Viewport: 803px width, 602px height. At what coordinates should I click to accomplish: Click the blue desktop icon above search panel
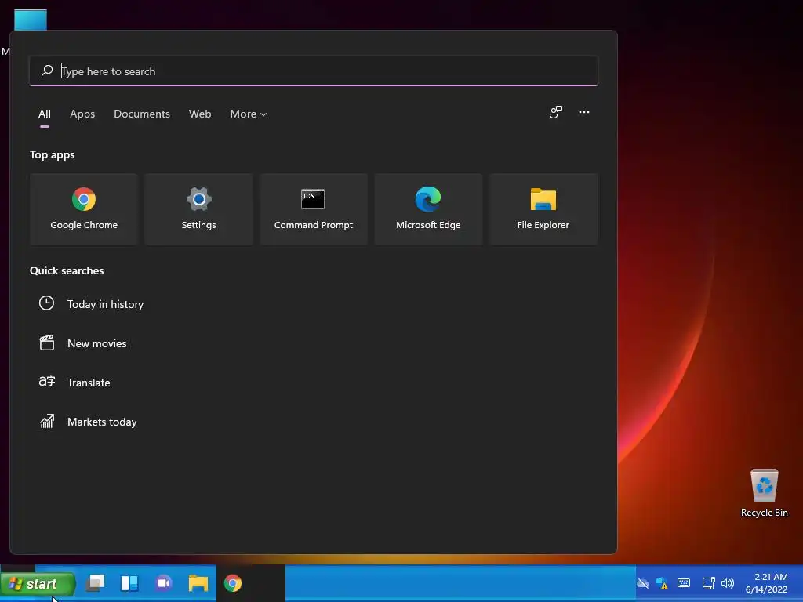point(31,20)
